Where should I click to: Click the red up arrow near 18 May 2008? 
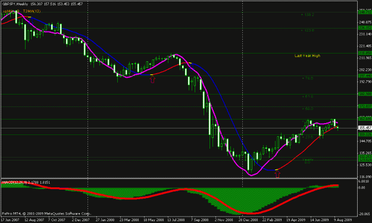[x=152, y=80]
